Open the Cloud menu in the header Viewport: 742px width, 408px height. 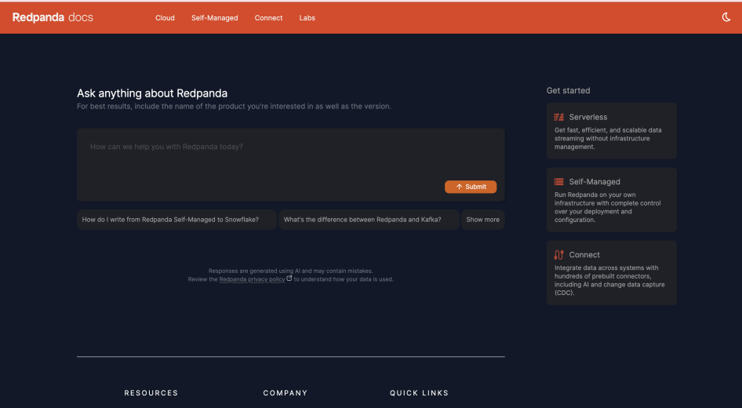point(165,18)
